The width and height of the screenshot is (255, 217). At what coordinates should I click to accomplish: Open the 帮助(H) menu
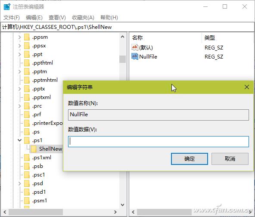click(109, 17)
